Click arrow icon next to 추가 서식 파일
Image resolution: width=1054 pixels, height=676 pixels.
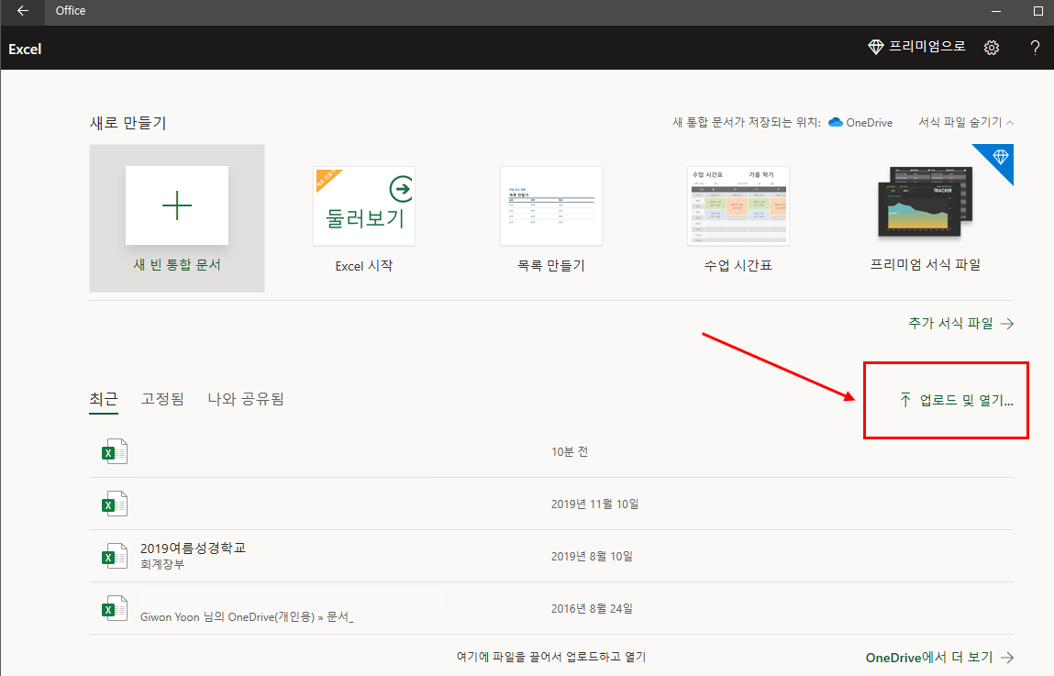pyautogui.click(x=1007, y=324)
